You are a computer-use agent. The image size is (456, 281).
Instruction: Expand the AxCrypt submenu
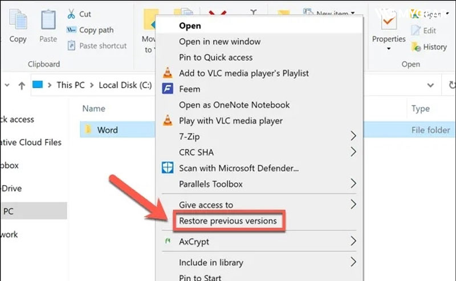(x=353, y=241)
